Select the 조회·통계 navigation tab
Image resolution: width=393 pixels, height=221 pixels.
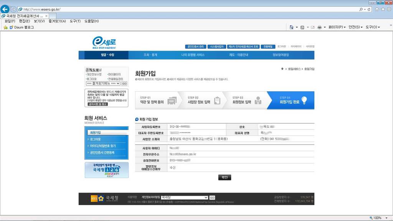pyautogui.click(x=150, y=55)
